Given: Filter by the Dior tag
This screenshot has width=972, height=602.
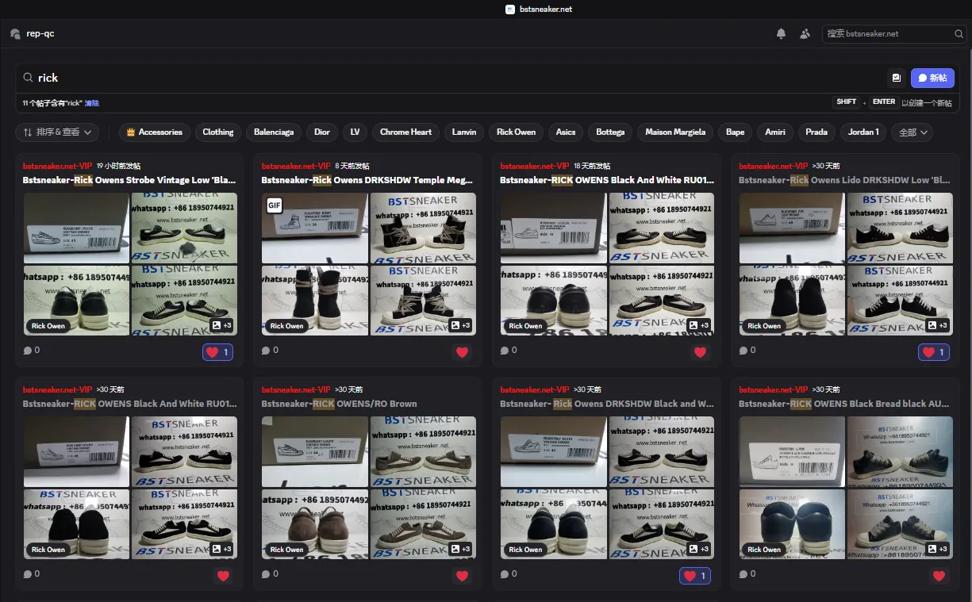Looking at the screenshot, I should pos(322,132).
